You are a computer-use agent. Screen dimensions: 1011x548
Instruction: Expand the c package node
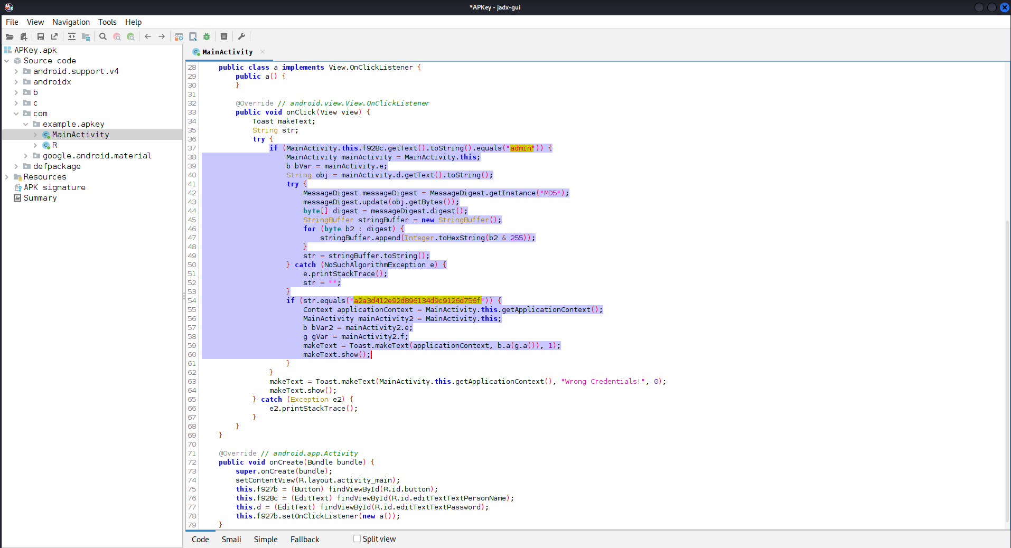click(x=16, y=103)
